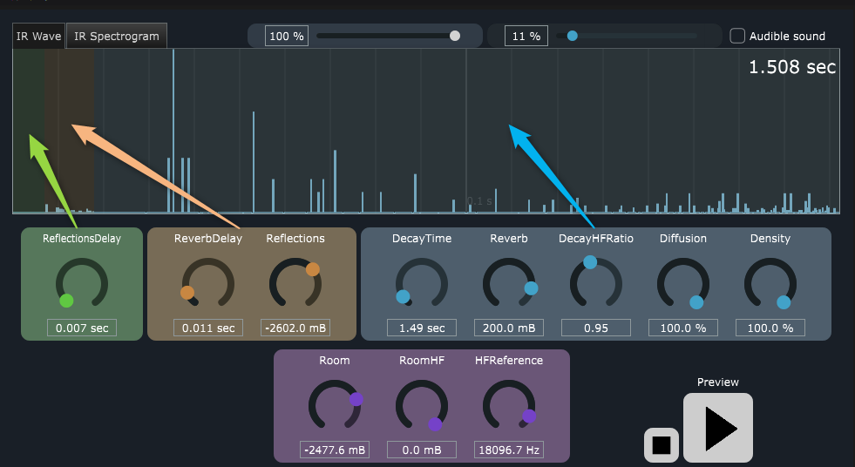This screenshot has height=467, width=855.
Task: Click the DecayTime 1.49 sec value field
Action: click(x=422, y=328)
